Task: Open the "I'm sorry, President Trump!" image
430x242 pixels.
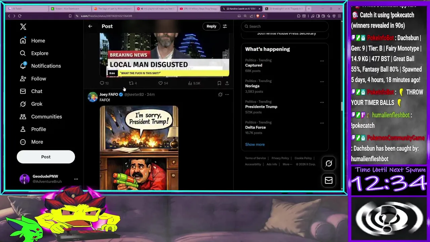Action: tap(139, 148)
